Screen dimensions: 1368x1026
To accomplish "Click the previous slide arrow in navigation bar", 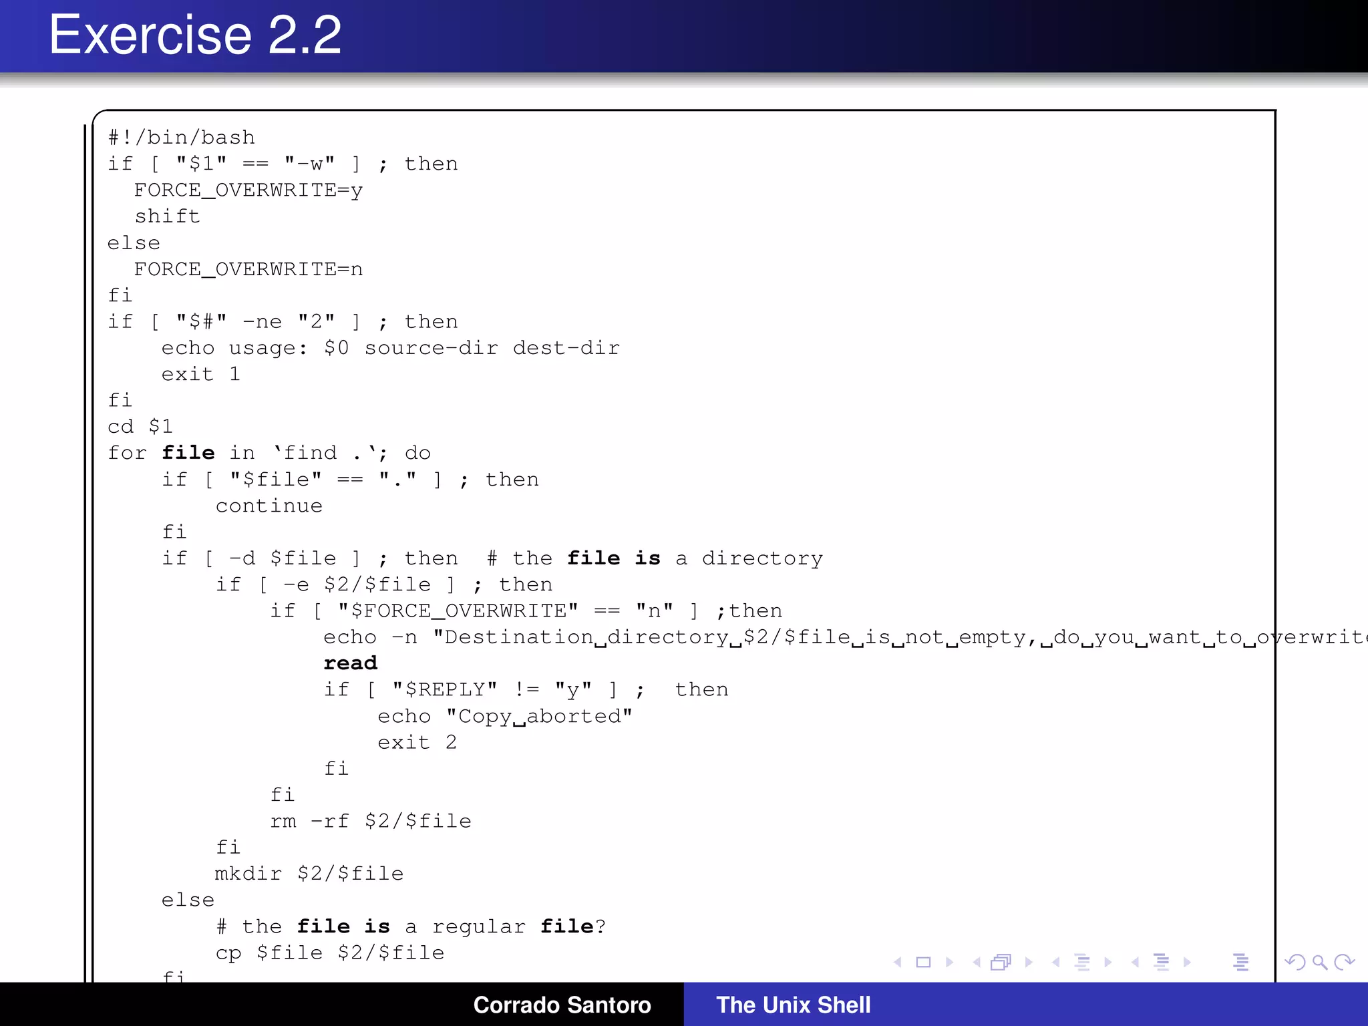I will coord(898,963).
